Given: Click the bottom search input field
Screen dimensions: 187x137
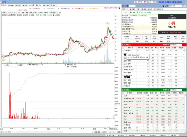Looking at the screenshot, I should click(78, 132).
